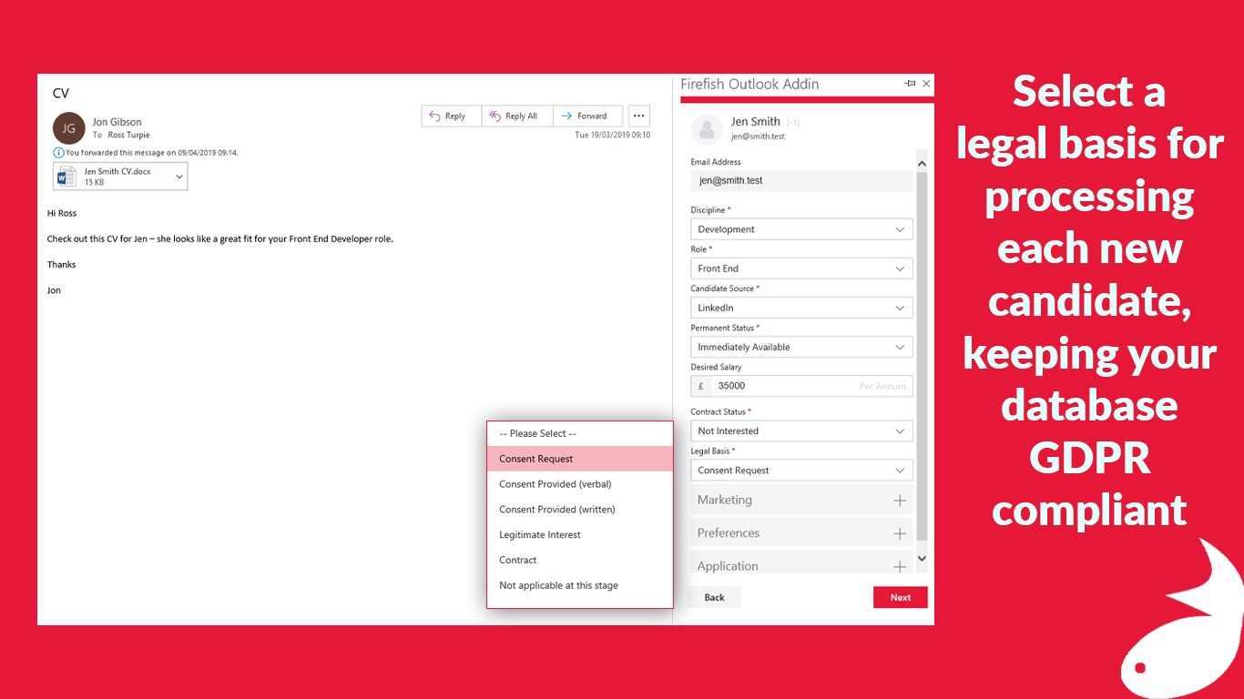This screenshot has width=1244, height=699.
Task: Click the red Next button
Action: [900, 597]
